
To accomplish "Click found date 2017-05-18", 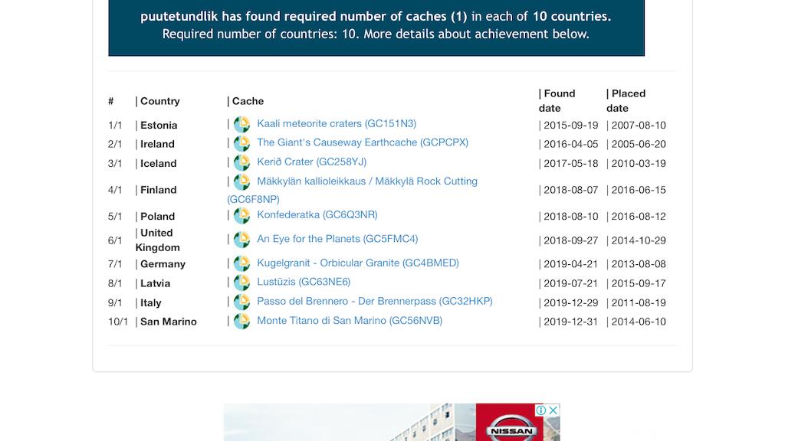I will (x=570, y=164).
